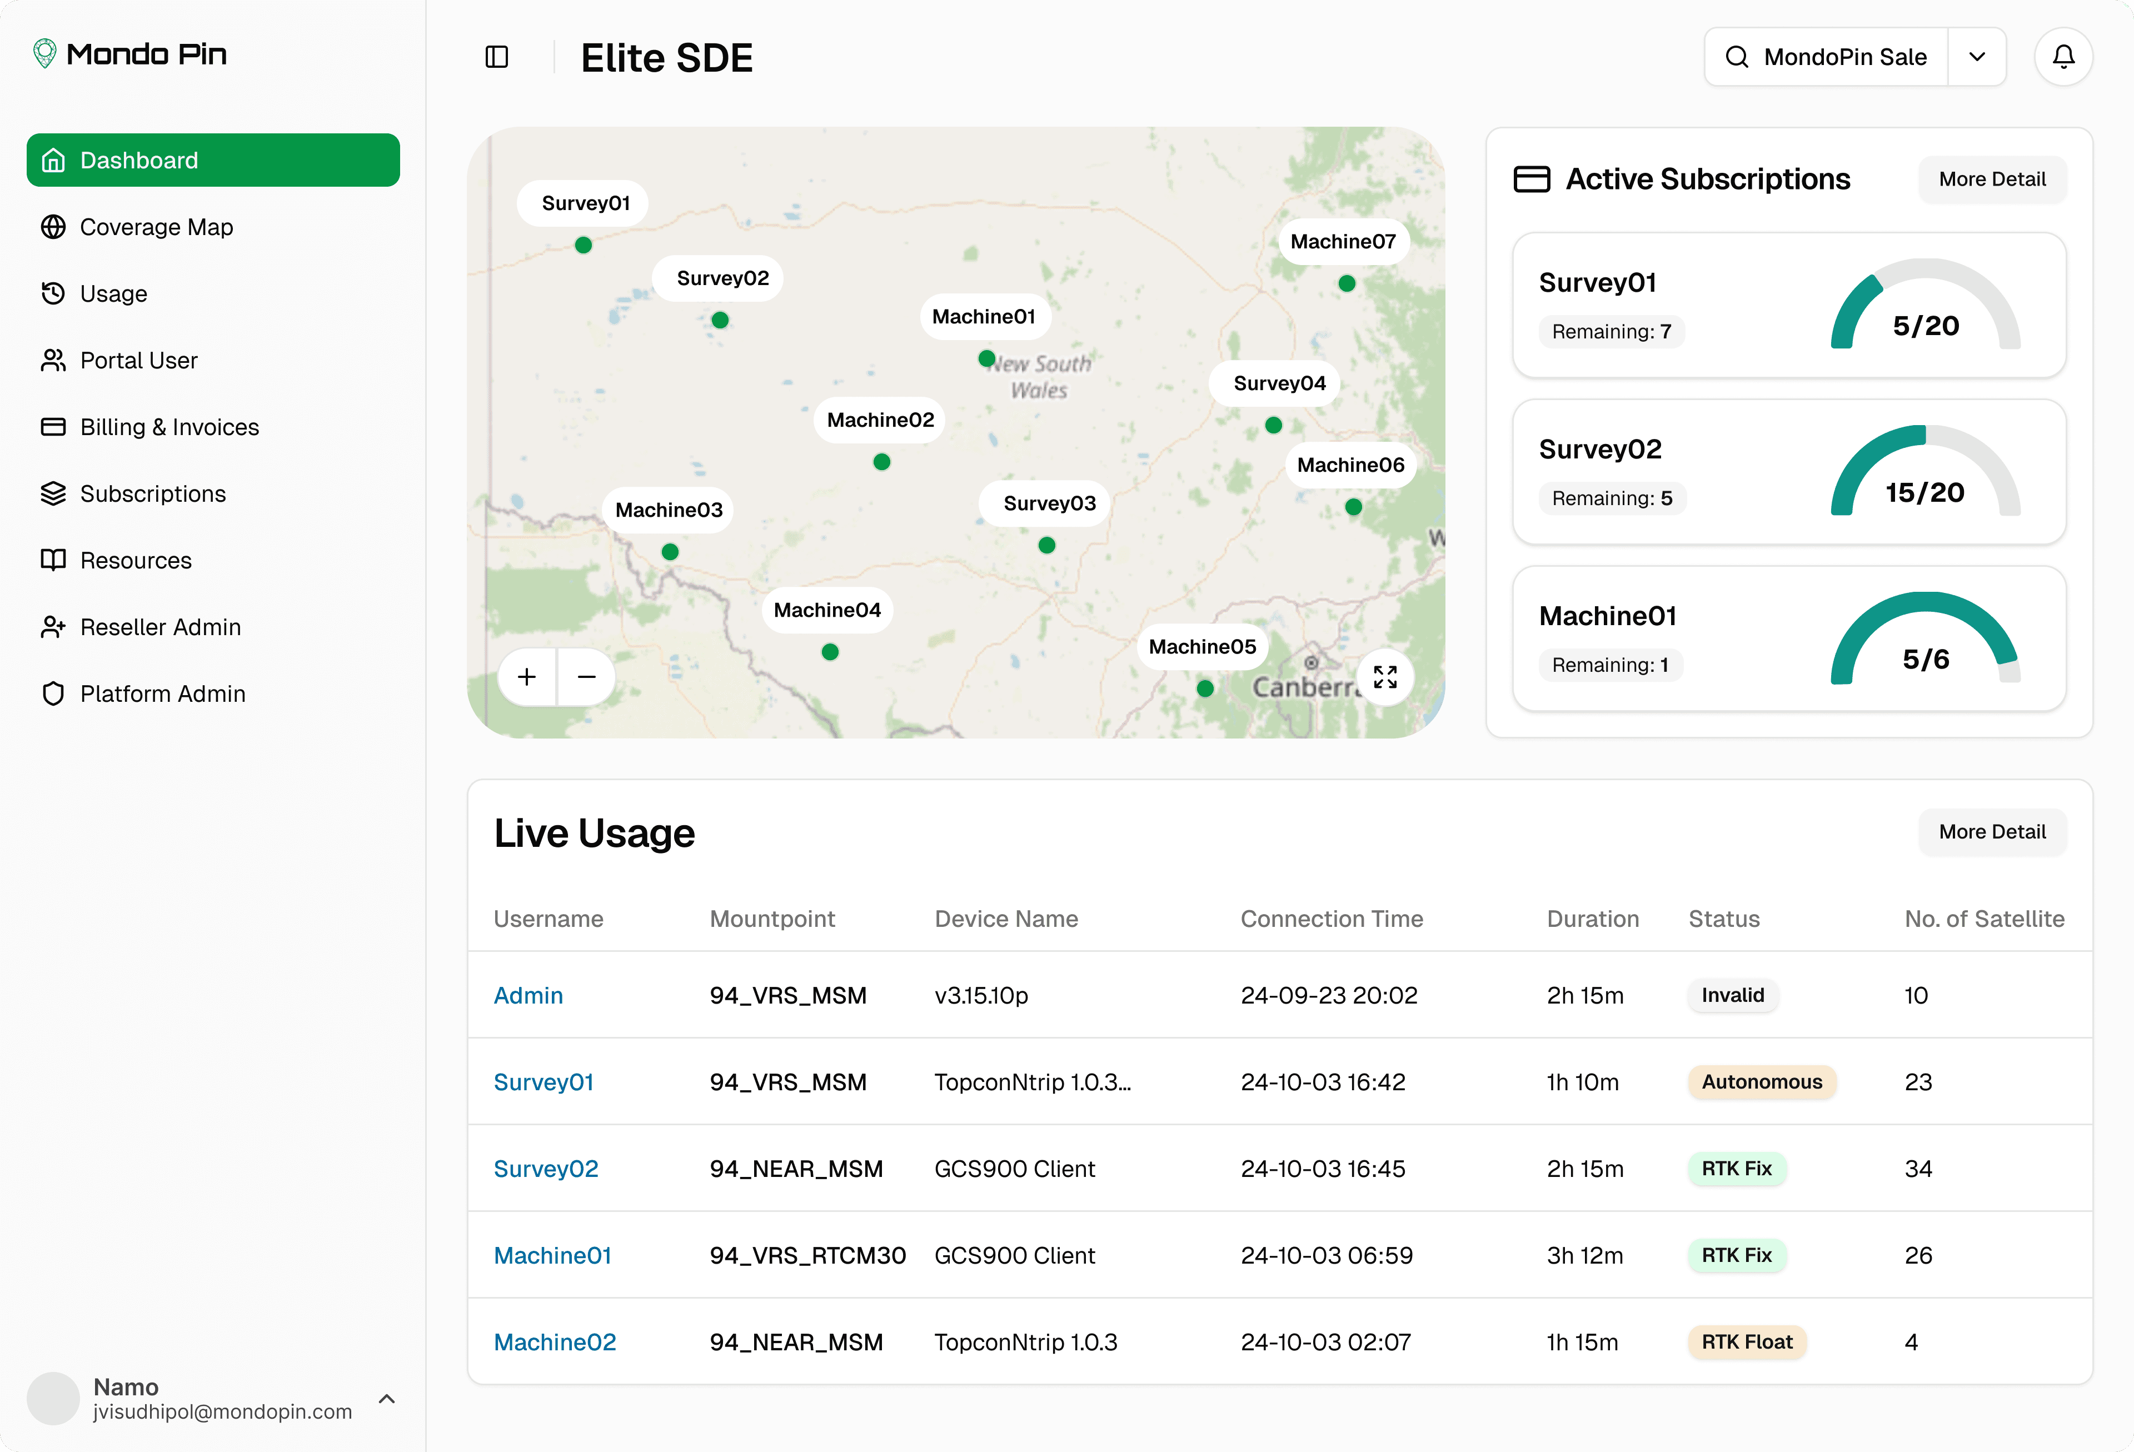Click More Detail in Active Subscriptions
This screenshot has width=2134, height=1452.
[x=1992, y=179]
